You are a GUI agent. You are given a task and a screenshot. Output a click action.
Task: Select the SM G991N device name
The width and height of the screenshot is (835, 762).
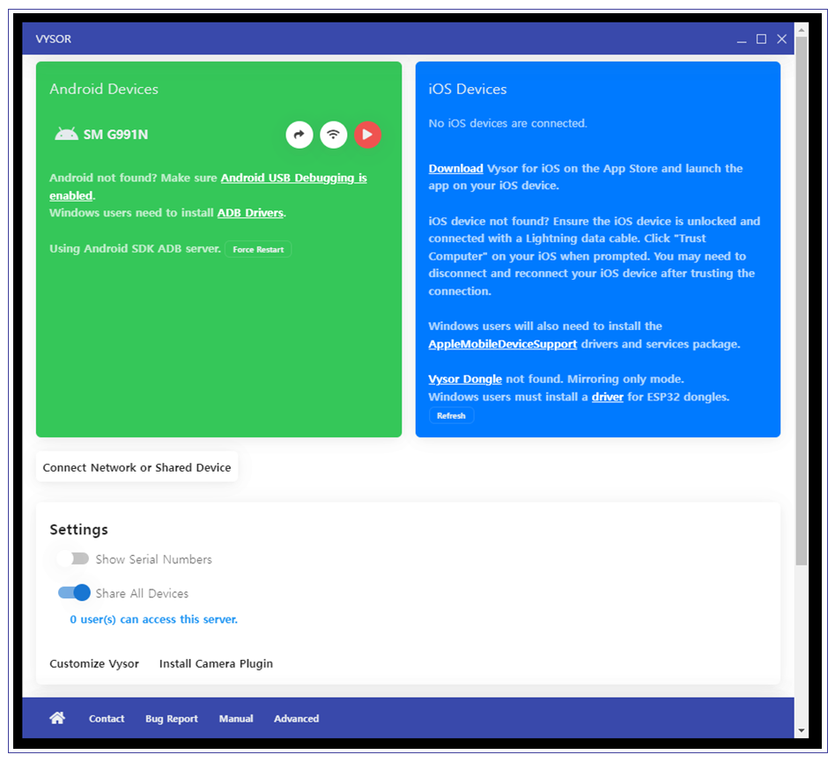115,135
